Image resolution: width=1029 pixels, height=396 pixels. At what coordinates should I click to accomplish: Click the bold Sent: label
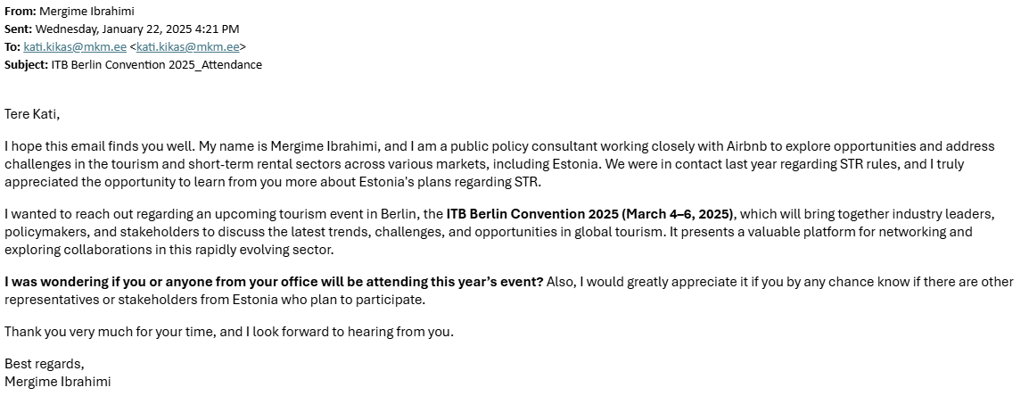(19, 29)
